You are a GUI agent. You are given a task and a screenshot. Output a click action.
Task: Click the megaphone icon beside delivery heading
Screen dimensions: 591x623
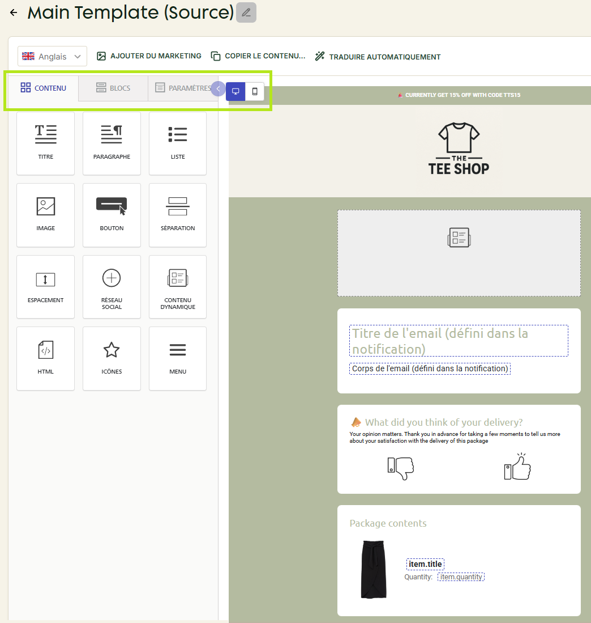pos(356,422)
